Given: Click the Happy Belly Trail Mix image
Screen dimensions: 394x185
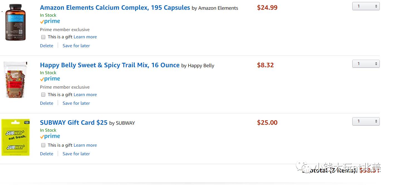Looking at the screenshot, I should [15, 80].
